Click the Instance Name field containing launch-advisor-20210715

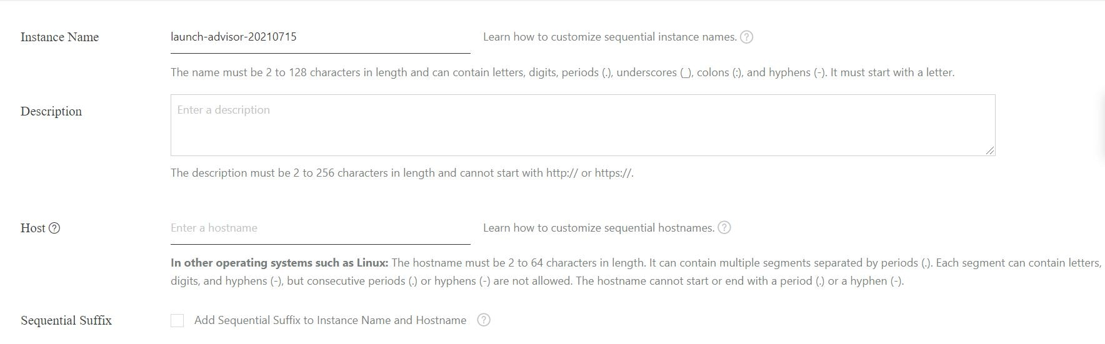(x=321, y=37)
